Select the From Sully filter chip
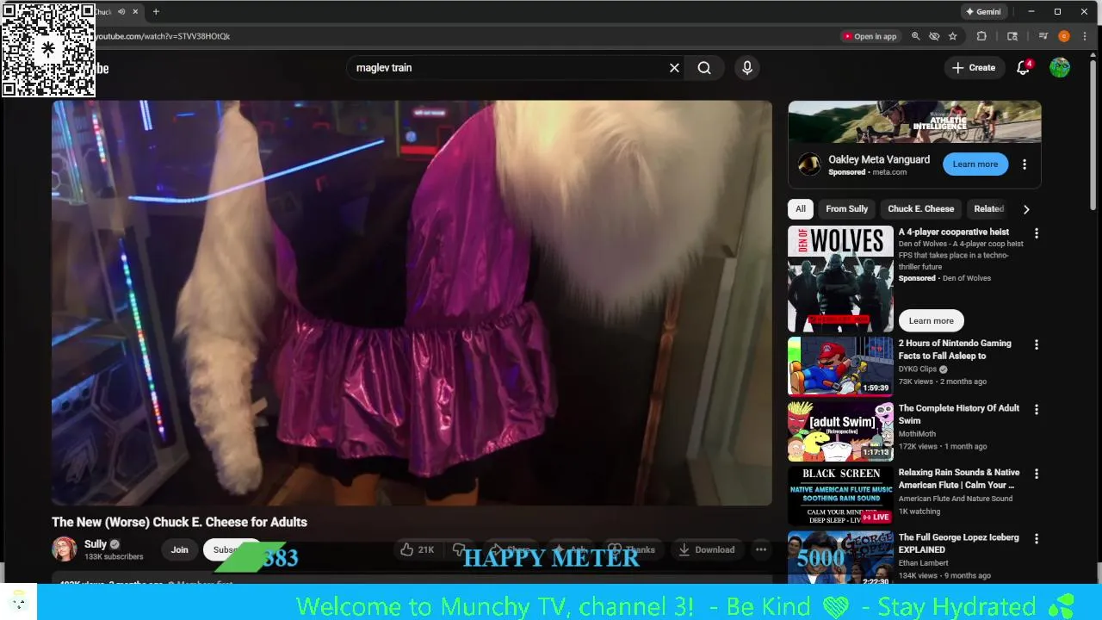 click(846, 208)
